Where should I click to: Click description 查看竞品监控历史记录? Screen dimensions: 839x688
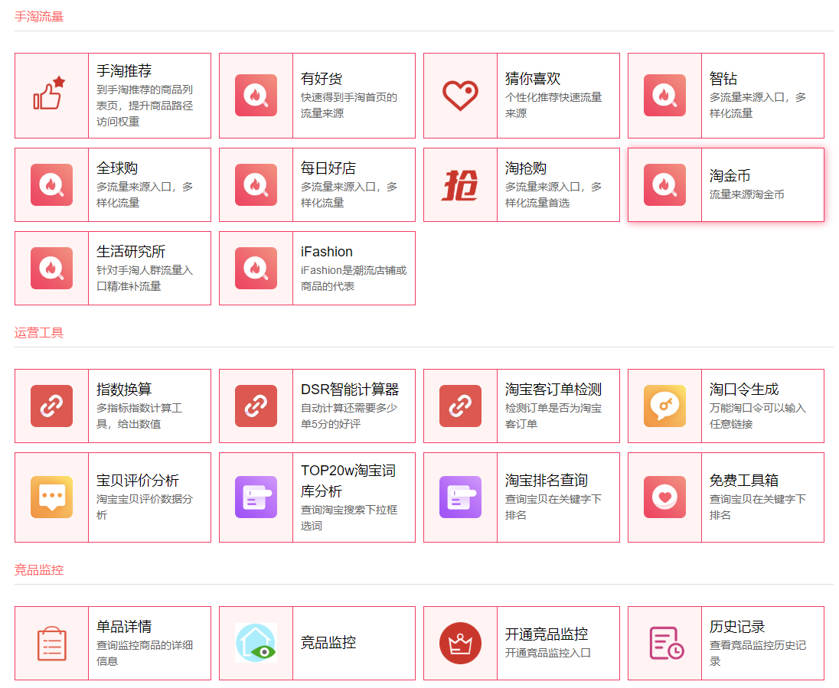click(758, 654)
